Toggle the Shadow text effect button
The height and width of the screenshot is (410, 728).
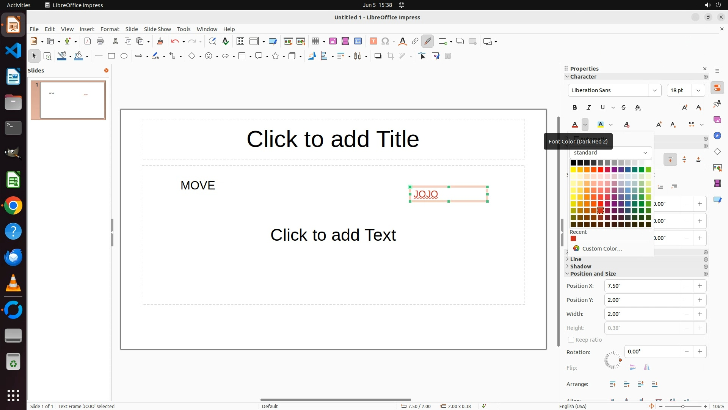click(x=638, y=107)
